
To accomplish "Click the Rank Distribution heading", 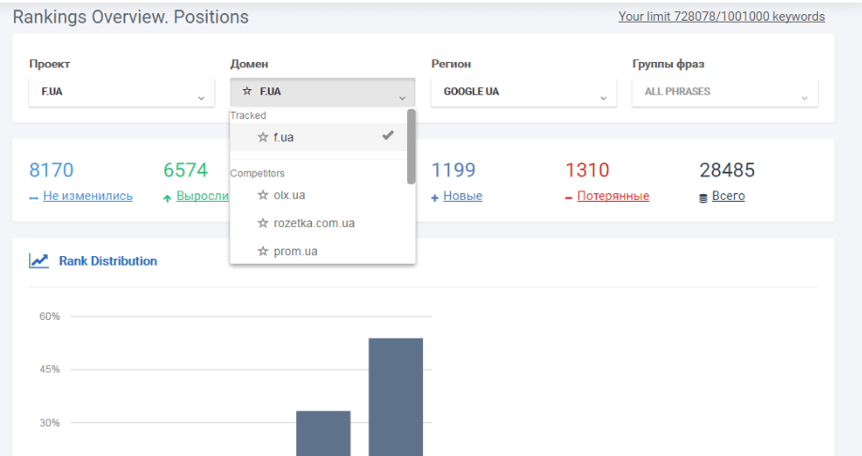I will [x=108, y=261].
